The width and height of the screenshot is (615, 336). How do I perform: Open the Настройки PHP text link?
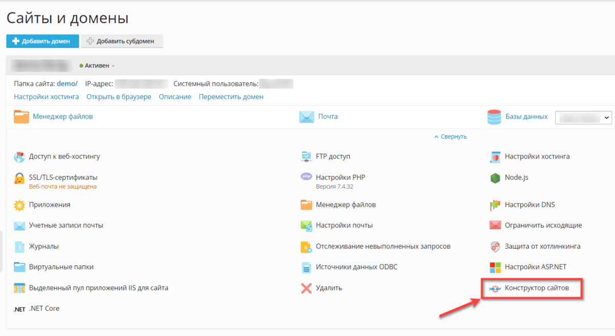click(341, 177)
